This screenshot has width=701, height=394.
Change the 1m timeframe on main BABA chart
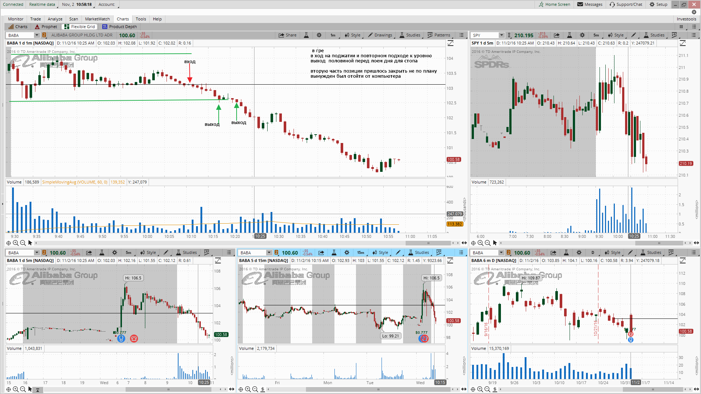tap(333, 35)
